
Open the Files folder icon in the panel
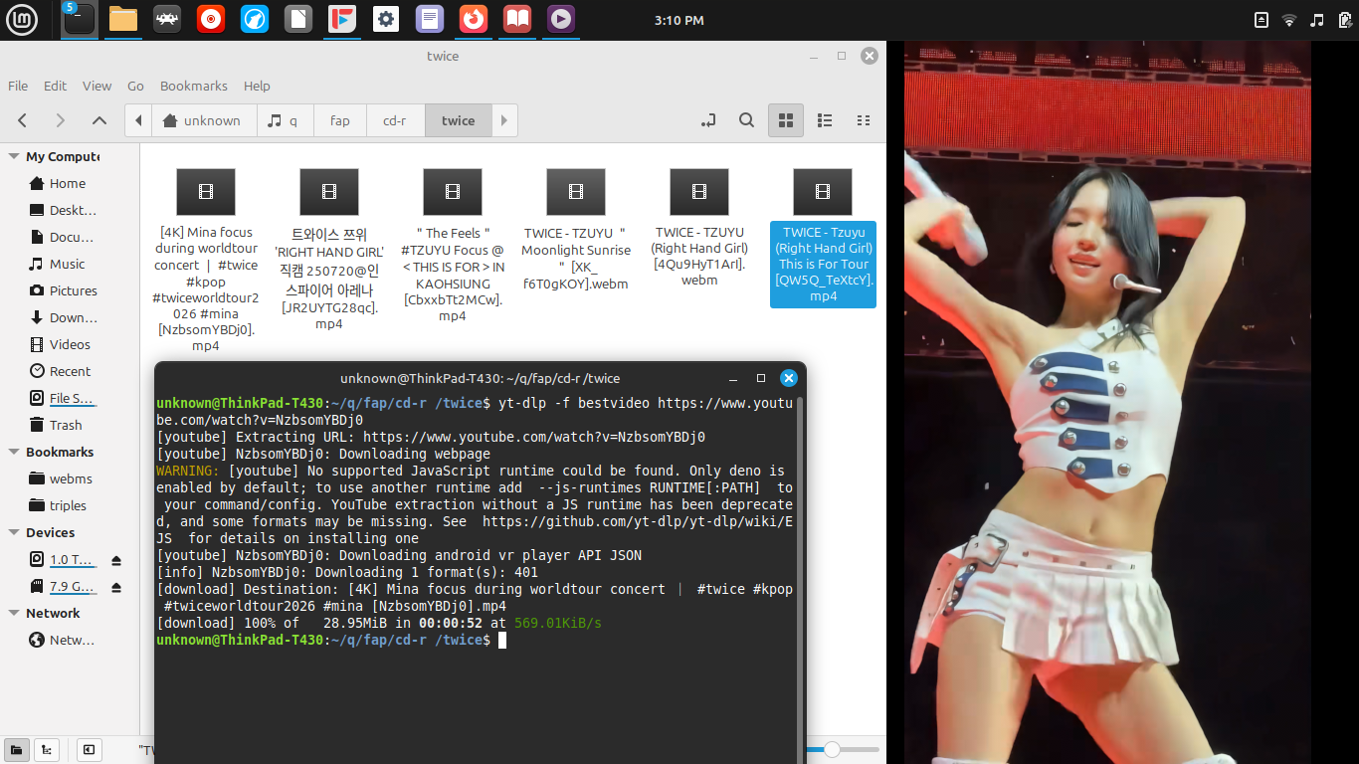pos(123,20)
